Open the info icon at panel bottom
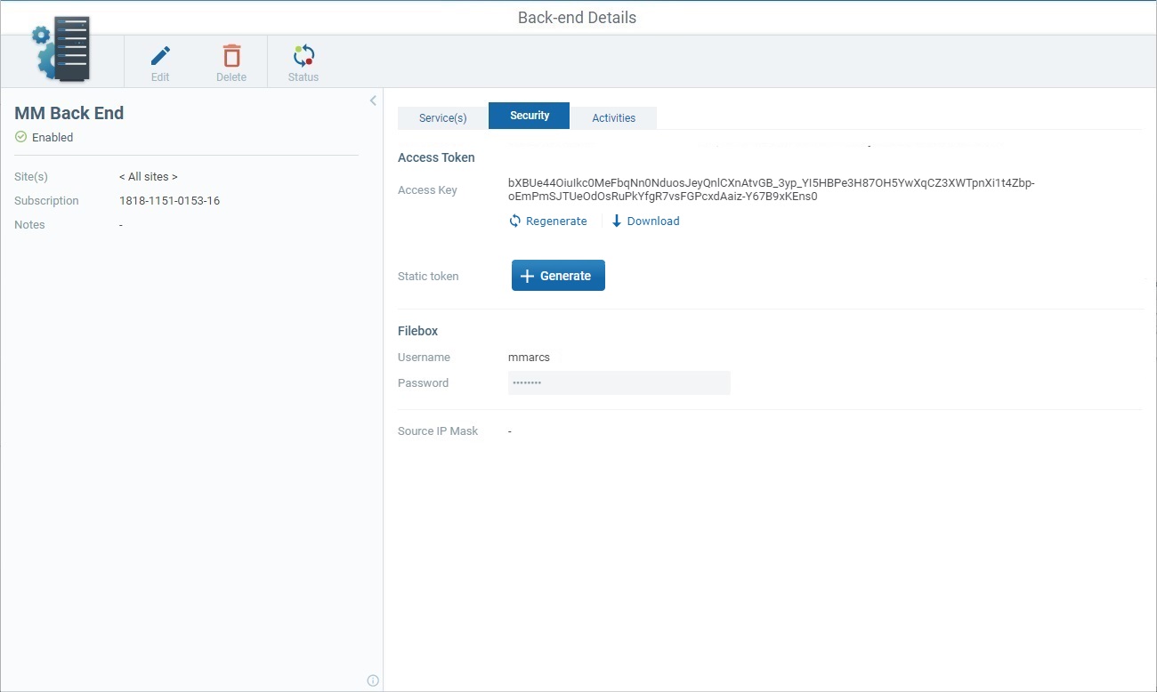The height and width of the screenshot is (692, 1157). coord(373,680)
